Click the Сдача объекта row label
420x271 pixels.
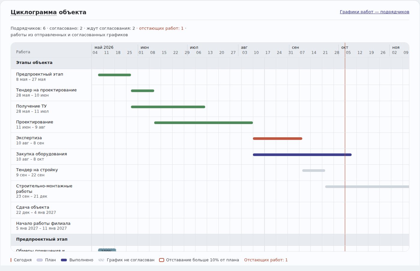click(32, 207)
